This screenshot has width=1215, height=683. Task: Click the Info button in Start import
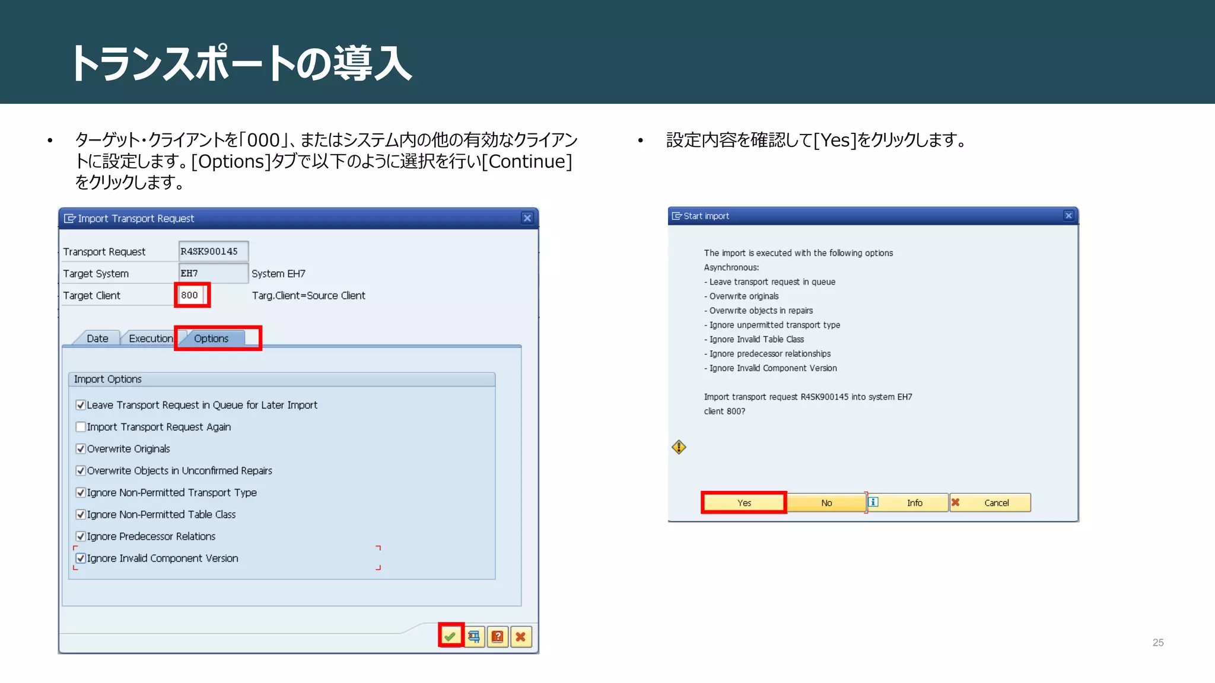pyautogui.click(x=907, y=503)
